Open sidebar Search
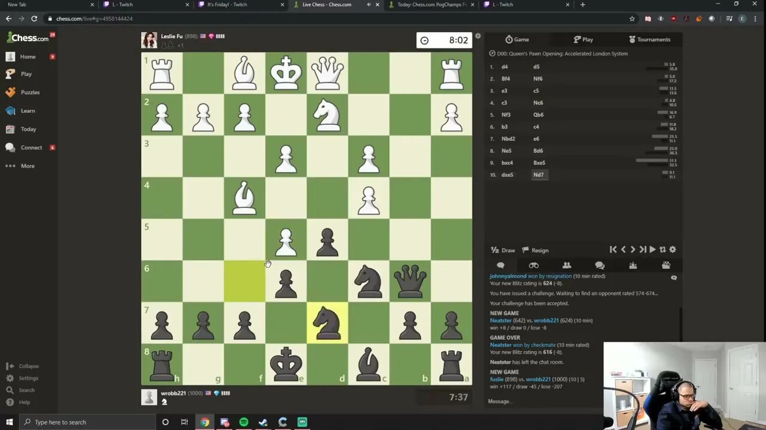This screenshot has height=430, width=766. point(21,390)
